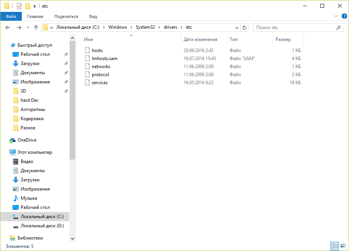Open the address bar history dropdown

pos(236,28)
